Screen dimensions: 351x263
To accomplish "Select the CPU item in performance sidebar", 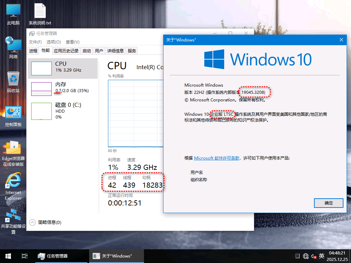I will point(63,68).
